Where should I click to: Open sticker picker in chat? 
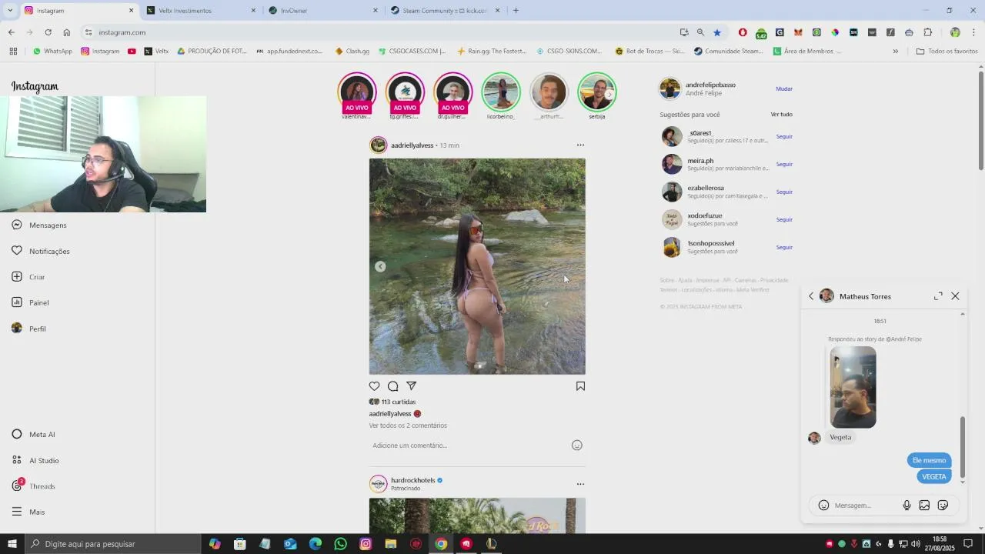tap(943, 506)
